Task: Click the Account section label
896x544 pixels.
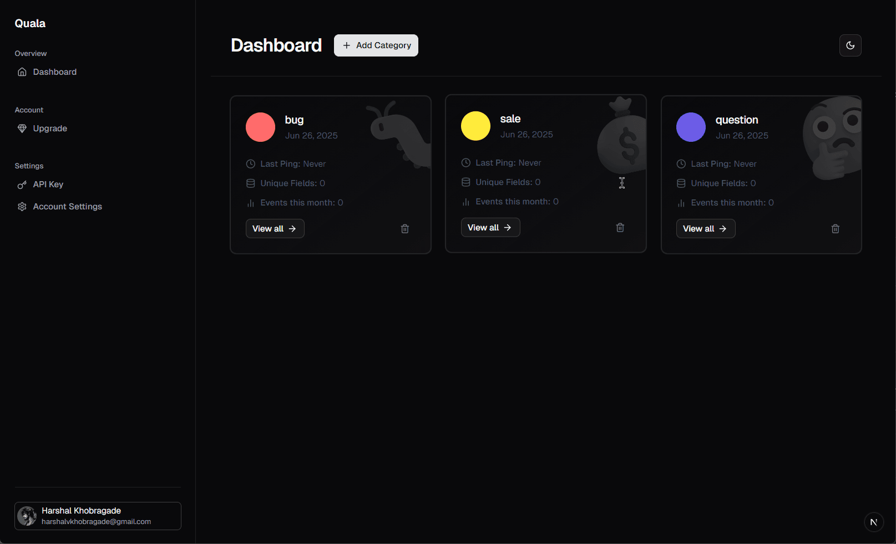Action: coord(29,110)
